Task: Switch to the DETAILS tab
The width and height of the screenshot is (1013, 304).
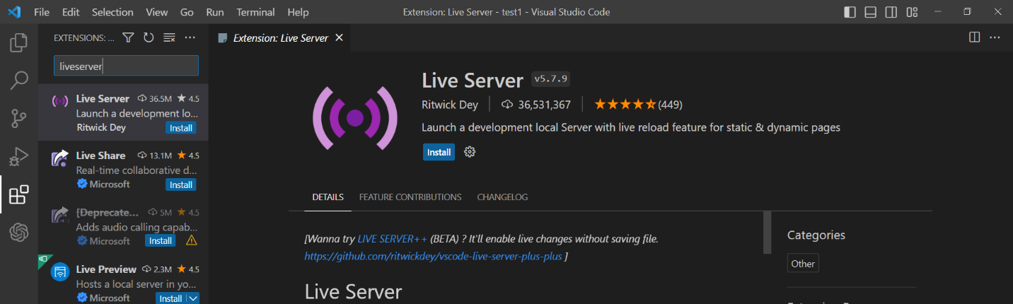Action: [x=328, y=197]
